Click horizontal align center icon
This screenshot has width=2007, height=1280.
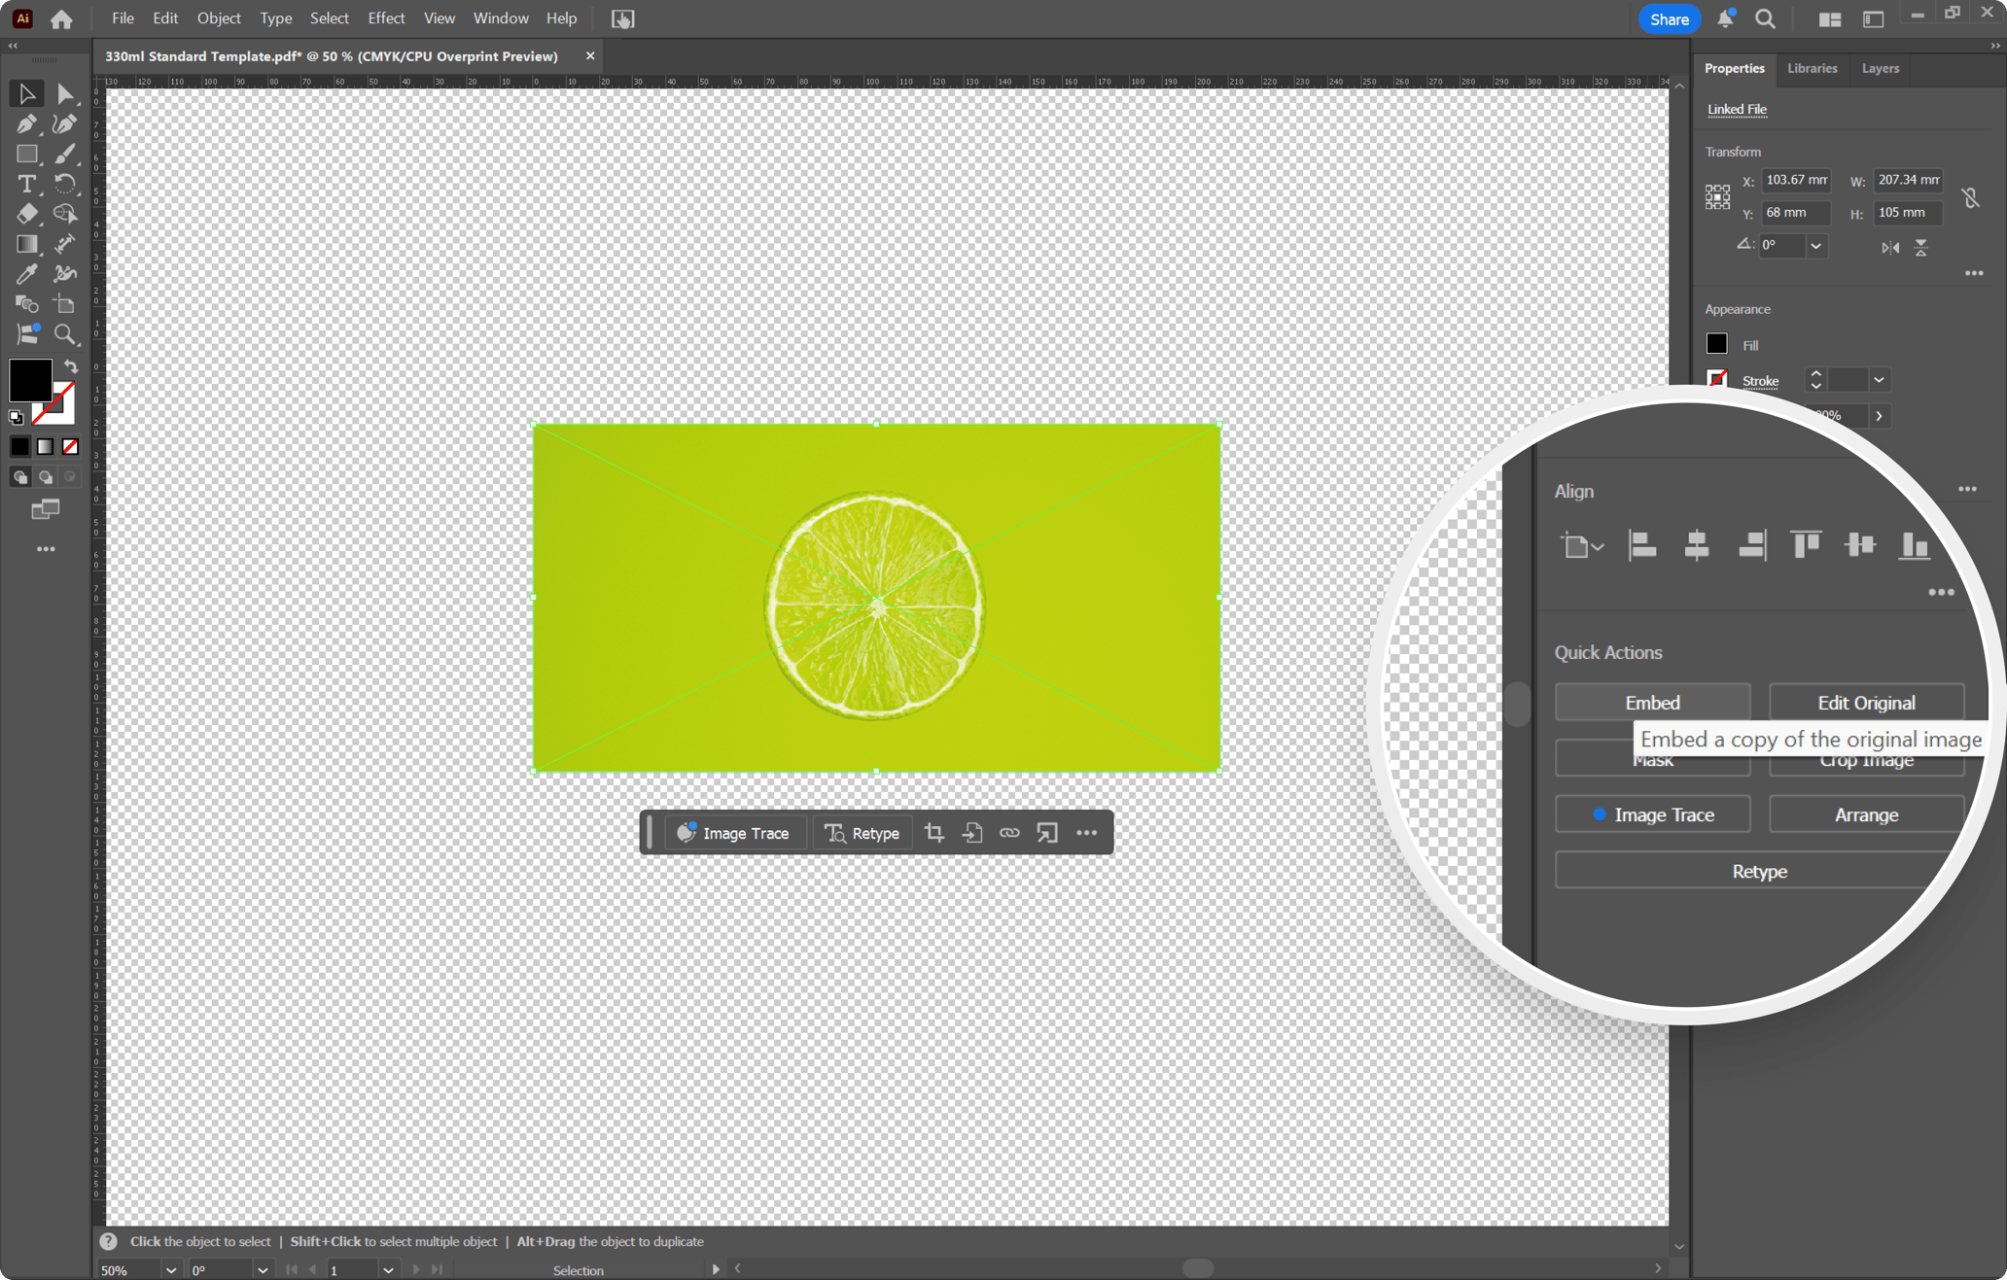[1696, 544]
